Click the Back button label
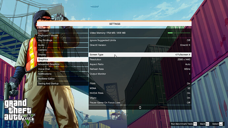Image resolution: width=228 pixels, height=128 pixels. [203, 124]
